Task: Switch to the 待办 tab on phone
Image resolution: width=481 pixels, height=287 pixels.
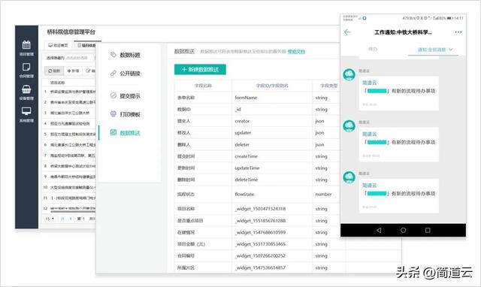Action: tap(373, 49)
